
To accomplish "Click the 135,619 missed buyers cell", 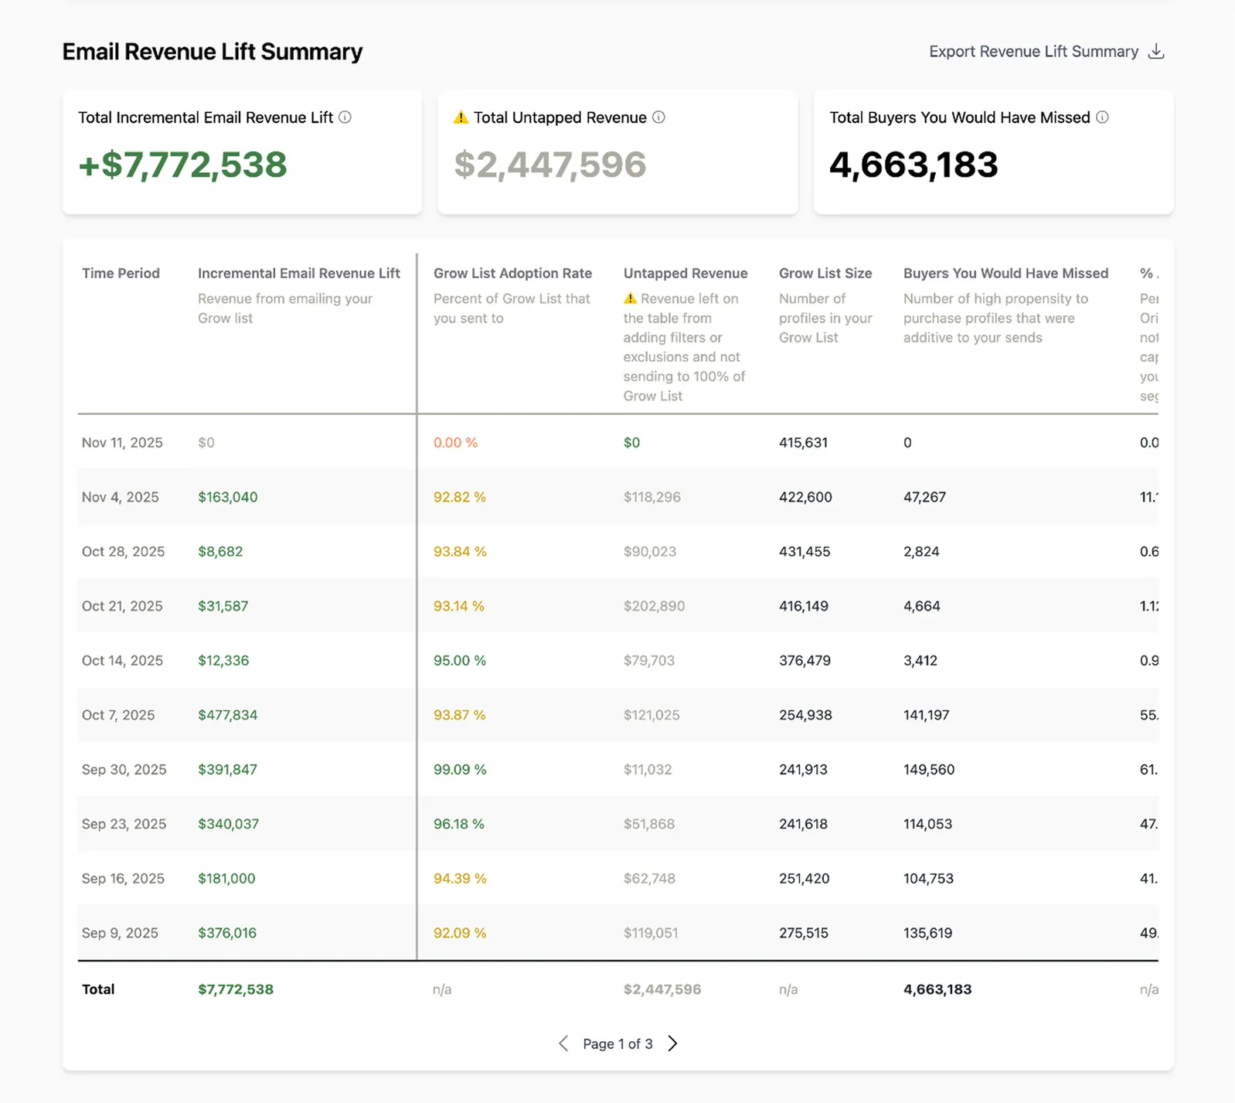I will (927, 933).
